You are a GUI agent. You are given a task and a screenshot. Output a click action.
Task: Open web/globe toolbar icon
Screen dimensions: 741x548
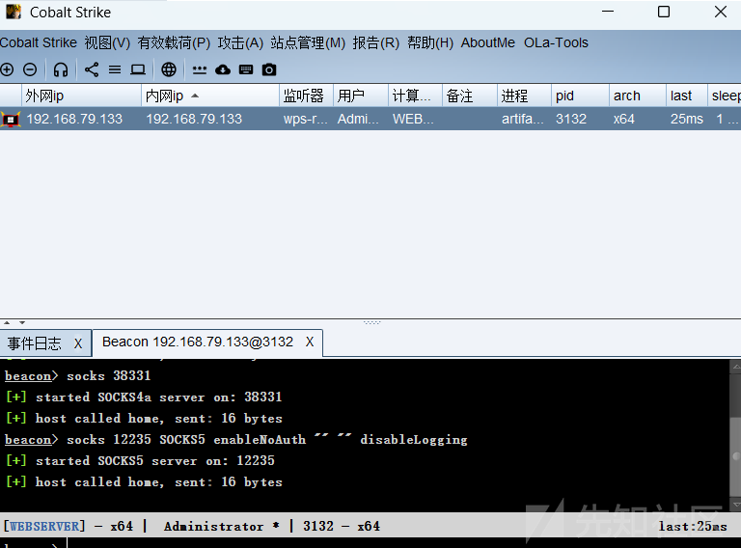169,69
